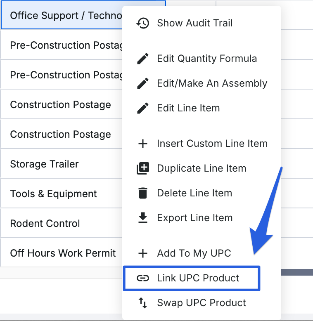Select Swap UPC Product menu option
The width and height of the screenshot is (313, 321).
coord(201,303)
